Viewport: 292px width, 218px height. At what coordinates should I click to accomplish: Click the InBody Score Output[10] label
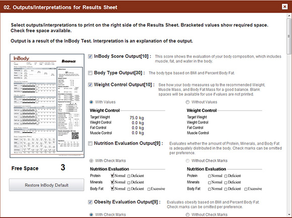coord(122,56)
